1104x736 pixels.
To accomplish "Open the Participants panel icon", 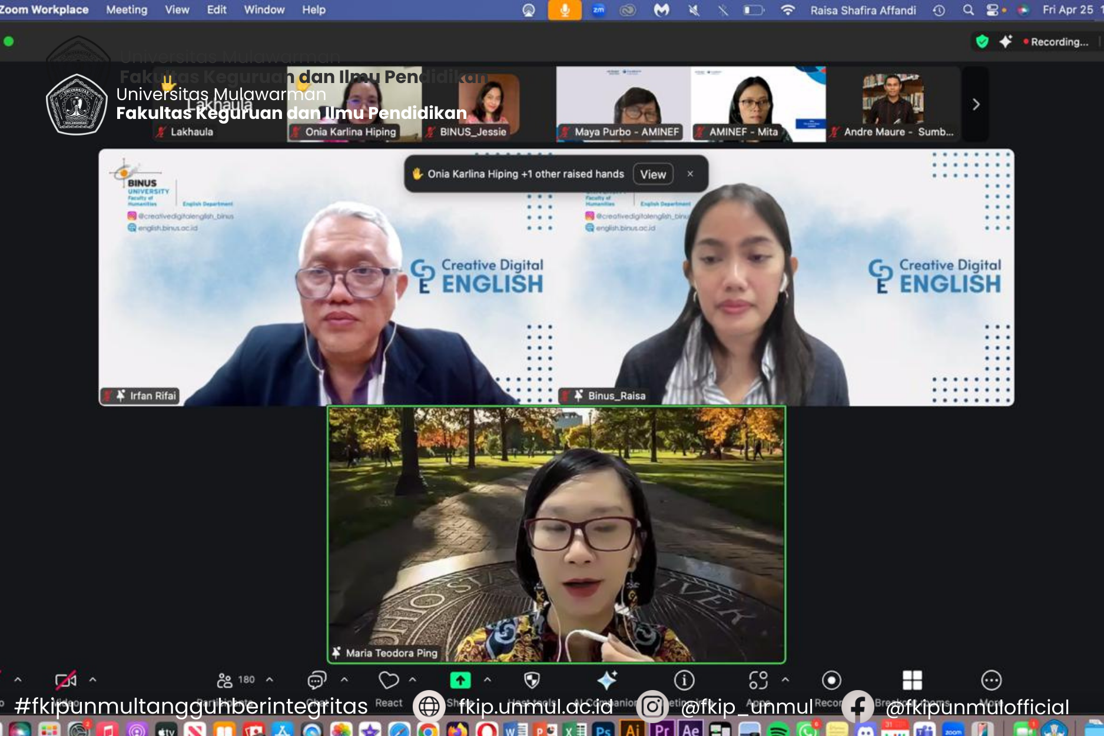I will click(x=224, y=681).
